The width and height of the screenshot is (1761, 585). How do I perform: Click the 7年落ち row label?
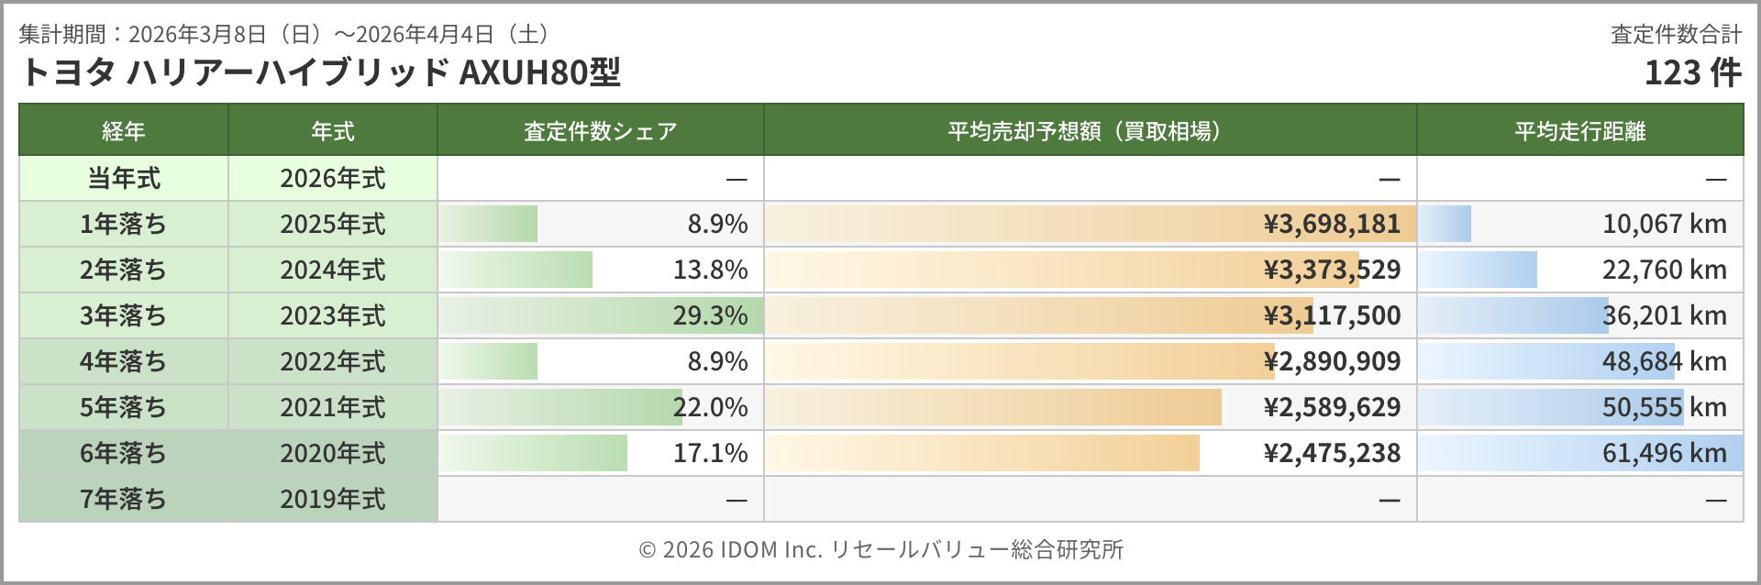[x=123, y=499]
